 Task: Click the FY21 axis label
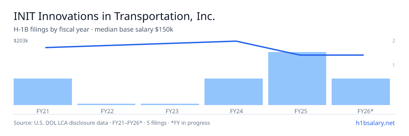point(43,111)
